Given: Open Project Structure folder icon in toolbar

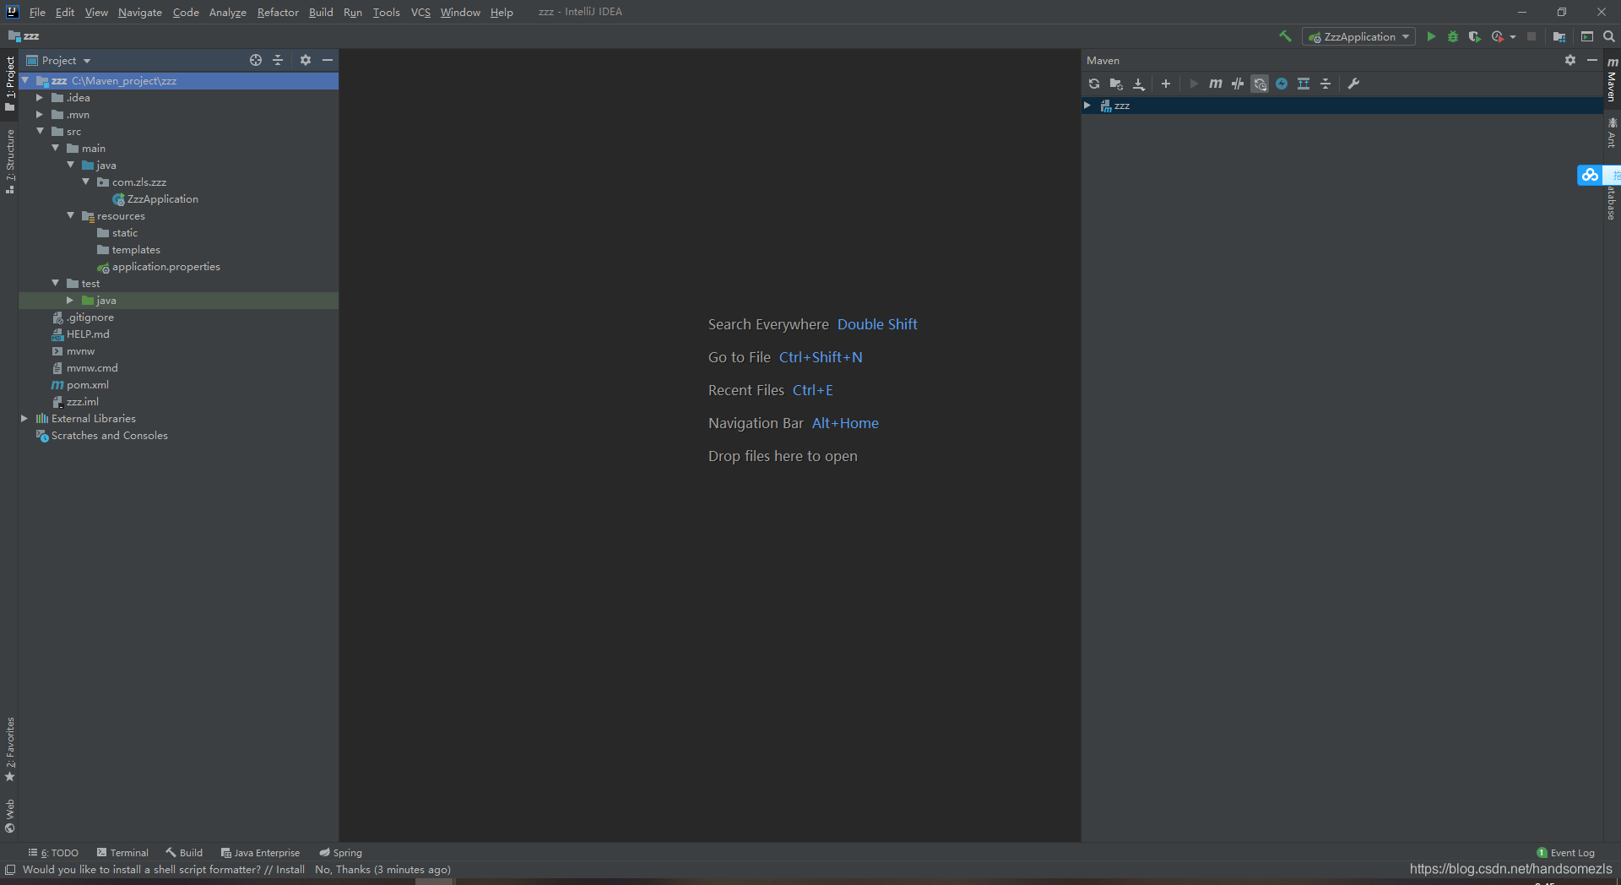Looking at the screenshot, I should tap(1559, 36).
